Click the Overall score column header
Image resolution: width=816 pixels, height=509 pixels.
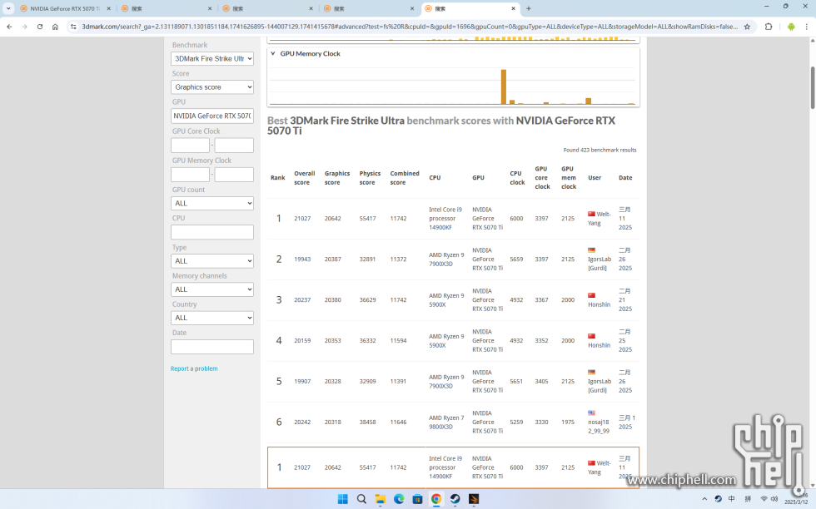(x=305, y=178)
